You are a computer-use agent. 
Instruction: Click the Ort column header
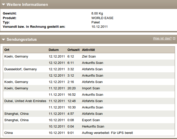coord(7,50)
